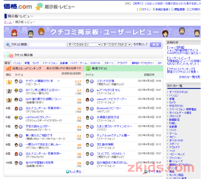
Task: Open the スタンドの交換 thread link
Action: (x=105, y=81)
